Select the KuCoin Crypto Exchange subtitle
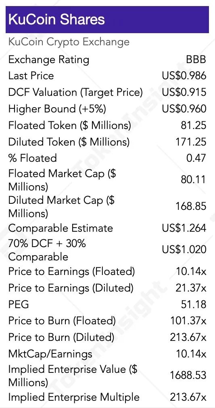 click(69, 42)
